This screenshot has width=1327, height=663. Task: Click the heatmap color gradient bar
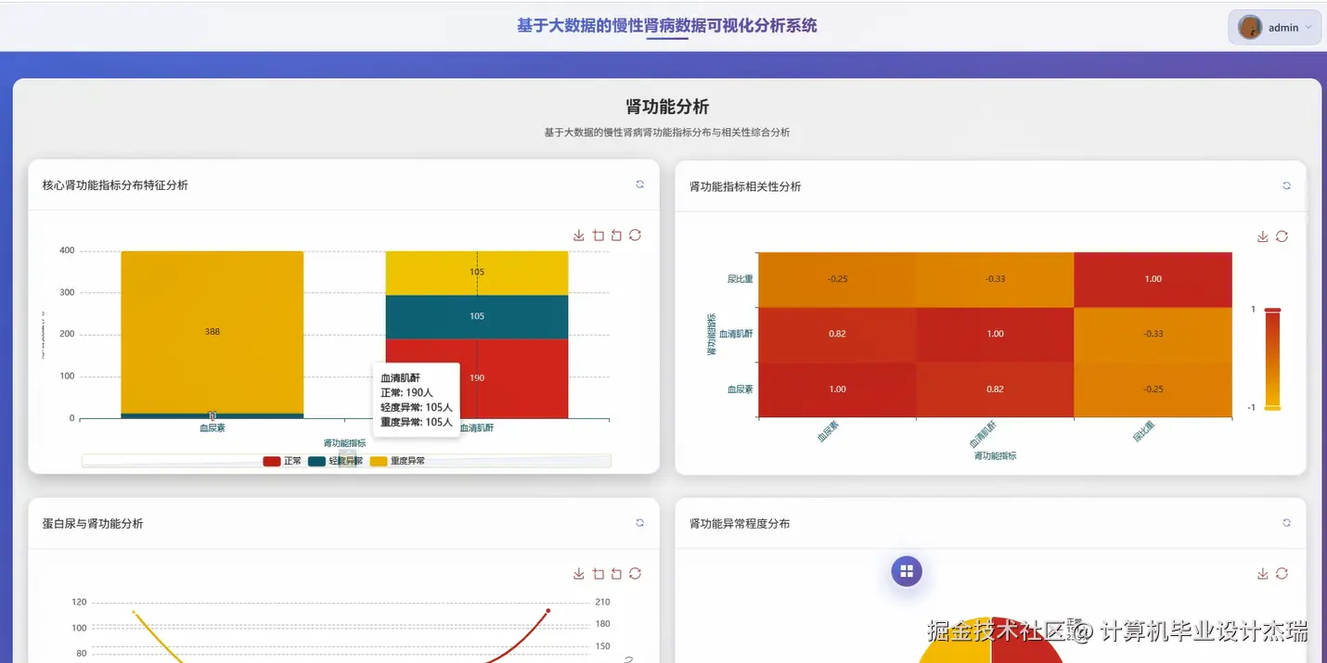pos(1272,358)
